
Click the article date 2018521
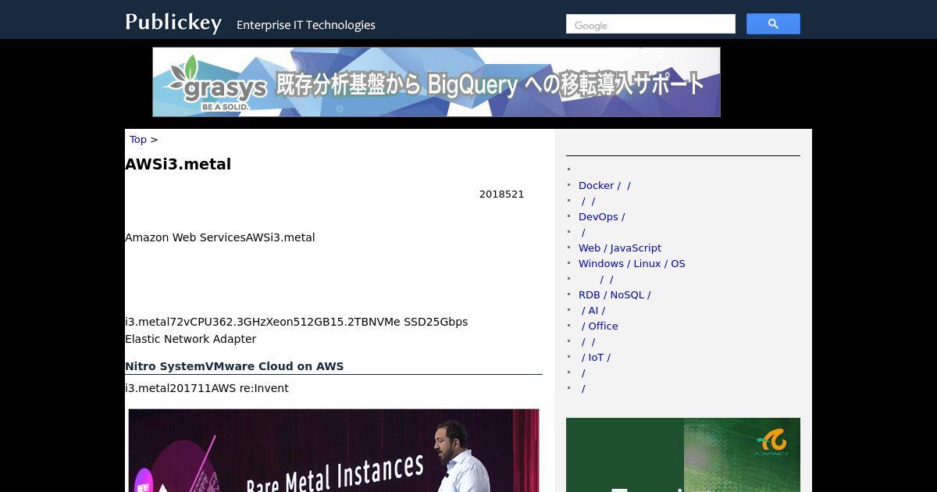coord(501,194)
